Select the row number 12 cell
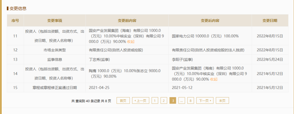Viewport: 294px width, 114px height. point(15,50)
